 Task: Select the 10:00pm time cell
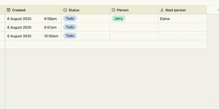(51, 36)
